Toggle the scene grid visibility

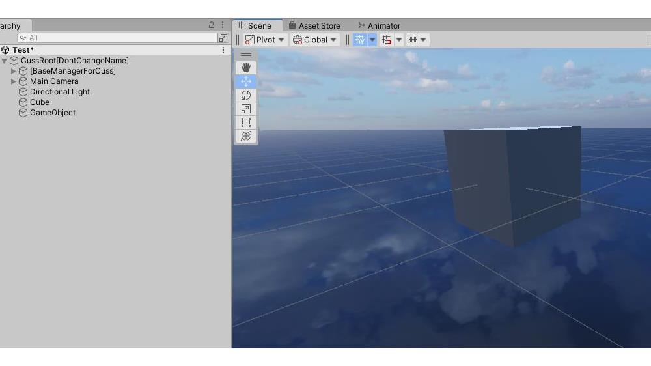pos(360,40)
